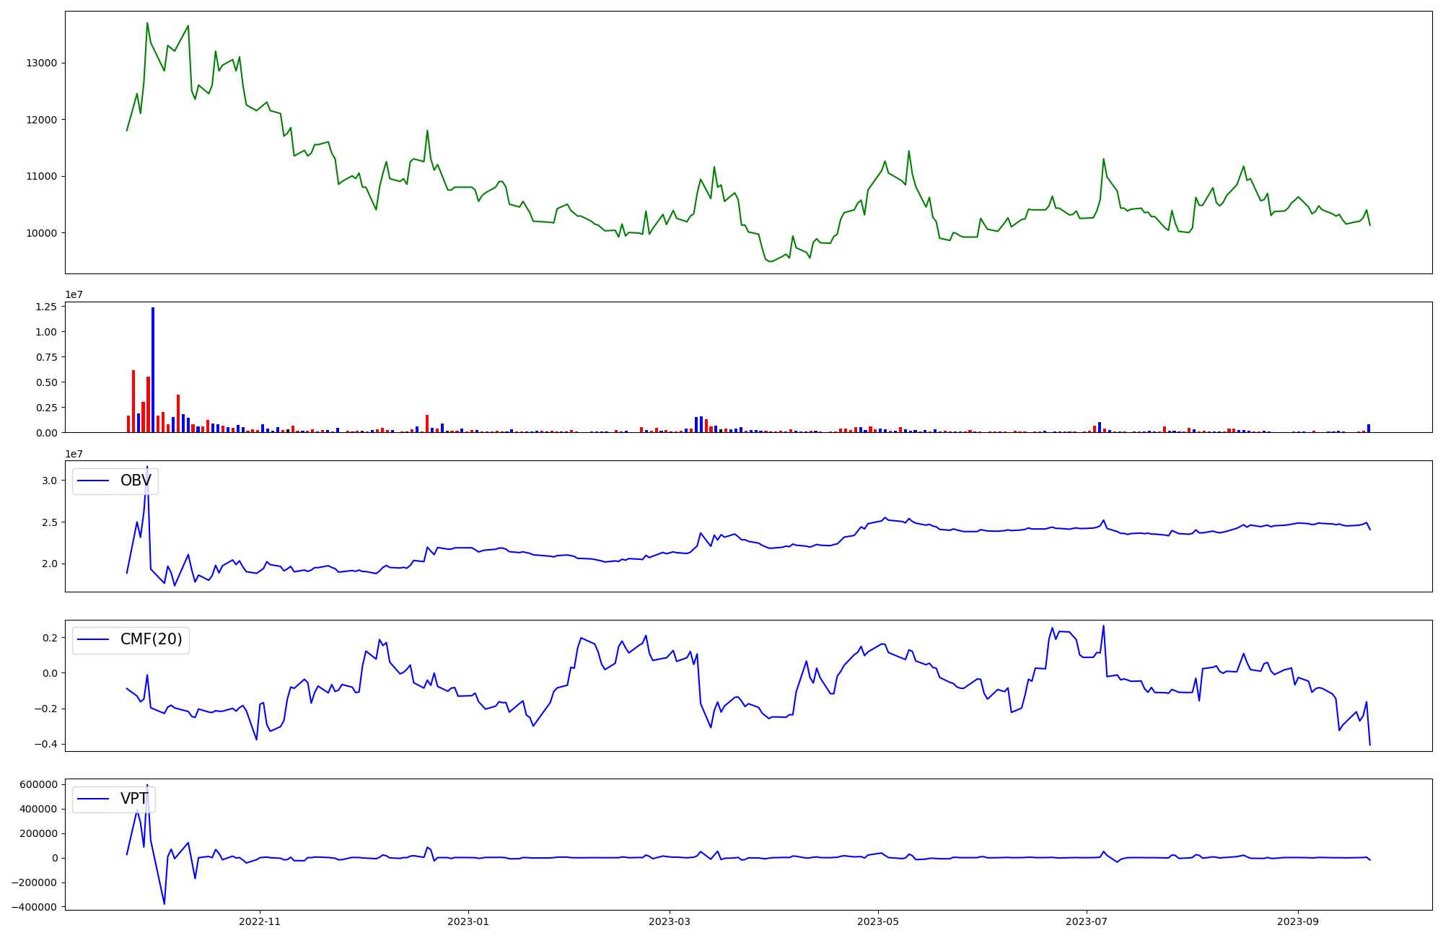Screen dimensions: 1443x938
Task: Click the 3.0 tick on OBV axis
Action: point(49,481)
